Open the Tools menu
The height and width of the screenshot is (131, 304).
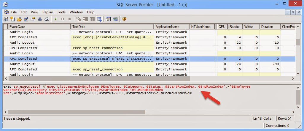coord(61,12)
